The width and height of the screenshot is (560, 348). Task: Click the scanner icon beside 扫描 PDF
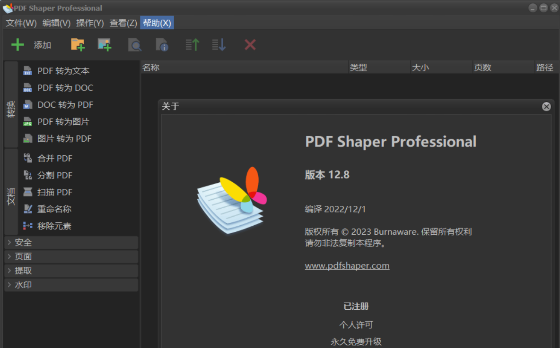point(27,192)
